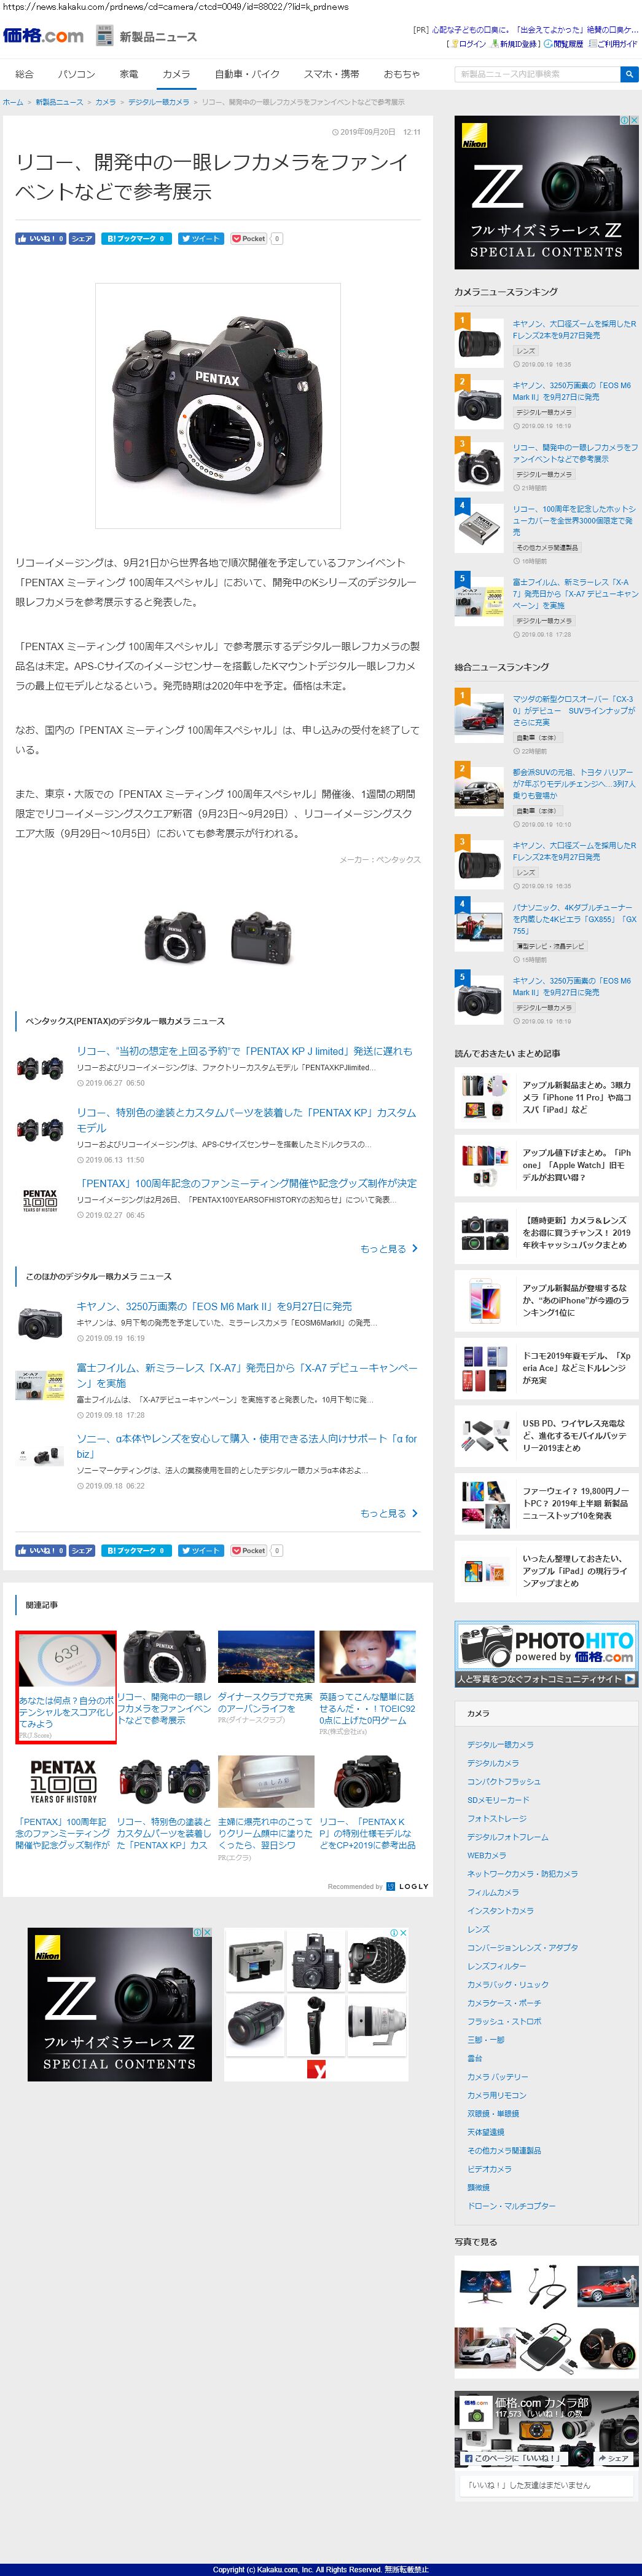The width and height of the screenshot is (642, 2576).
Task: Click the LOGLY logo under related articles
Action: [407, 1886]
